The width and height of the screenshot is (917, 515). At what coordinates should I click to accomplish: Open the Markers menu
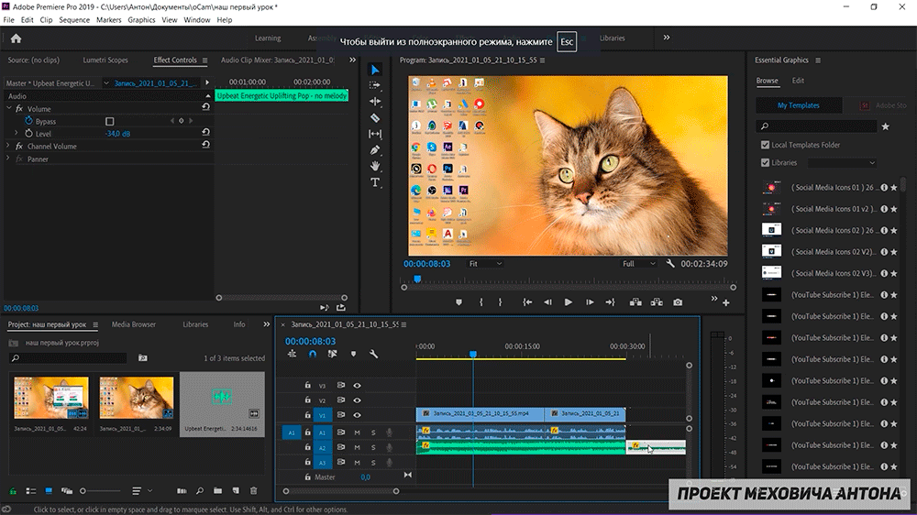tap(109, 20)
